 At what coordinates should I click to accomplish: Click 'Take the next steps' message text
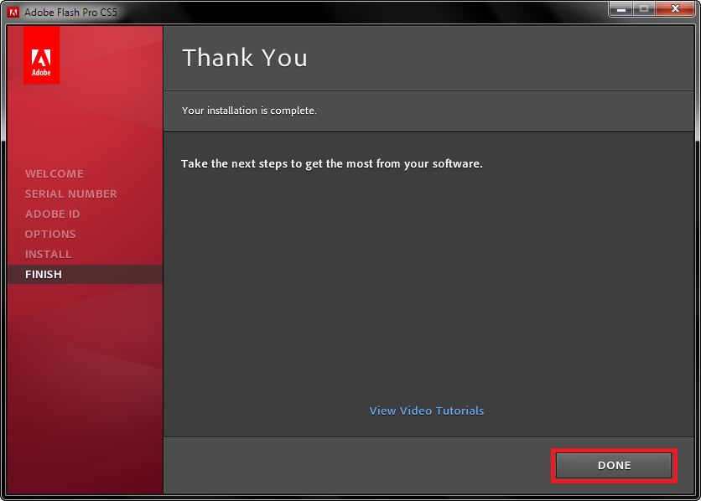pos(332,164)
